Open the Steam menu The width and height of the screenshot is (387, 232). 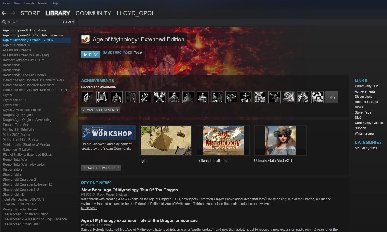6,3
